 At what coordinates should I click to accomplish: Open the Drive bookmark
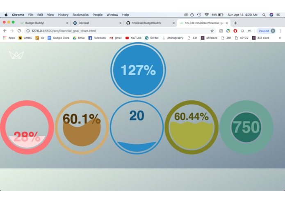click(x=79, y=38)
